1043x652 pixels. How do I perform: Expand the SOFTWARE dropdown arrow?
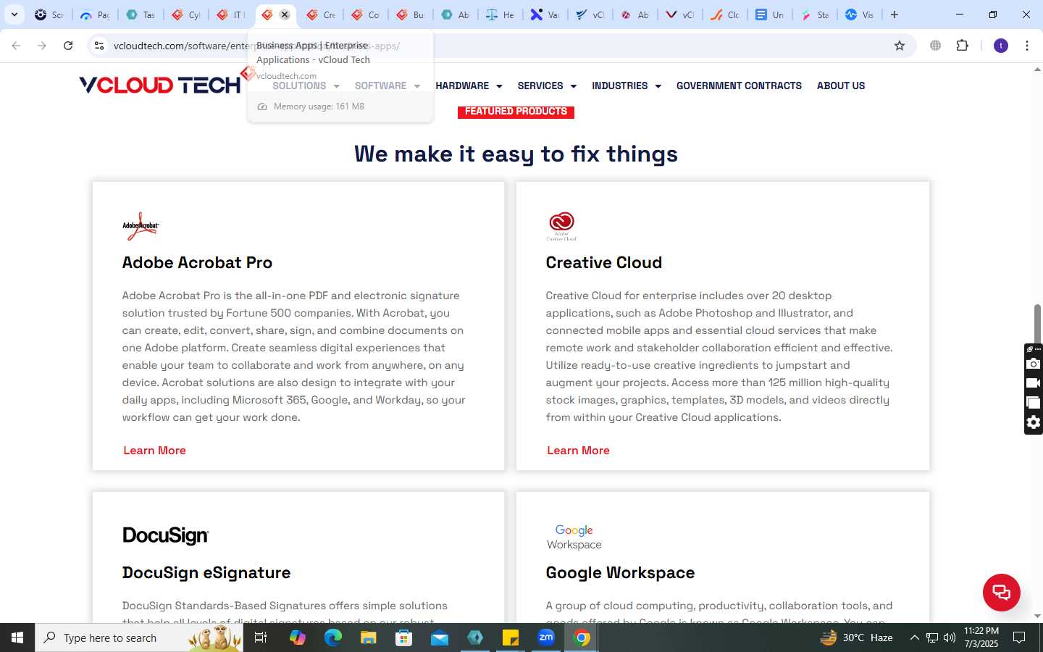tap(416, 86)
